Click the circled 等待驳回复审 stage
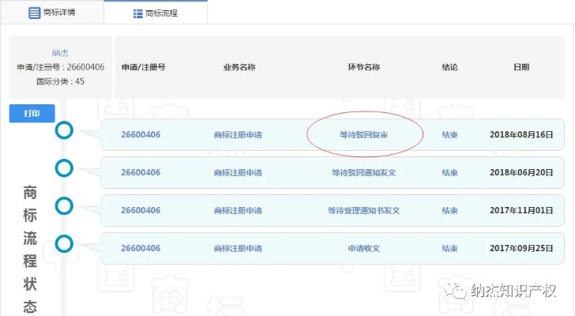This screenshot has width=575, height=316. point(363,135)
